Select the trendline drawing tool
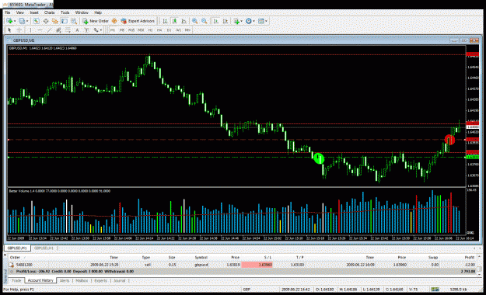Image resolution: width=486 pixels, height=295 pixels. coord(49,30)
